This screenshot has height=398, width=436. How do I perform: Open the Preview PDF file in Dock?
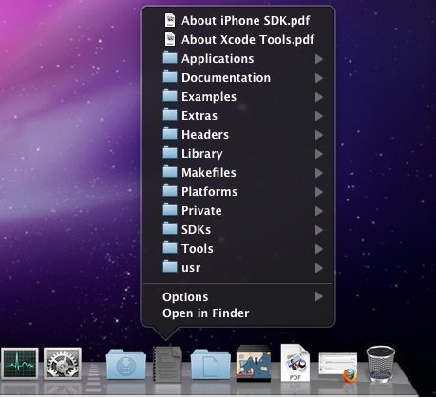pos(295,363)
